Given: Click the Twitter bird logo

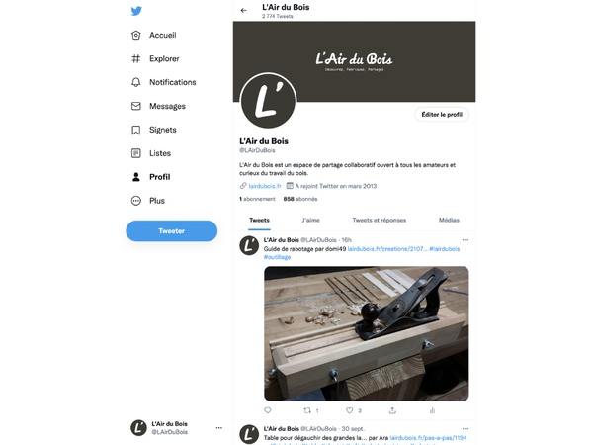Looking at the screenshot, I should (136, 11).
